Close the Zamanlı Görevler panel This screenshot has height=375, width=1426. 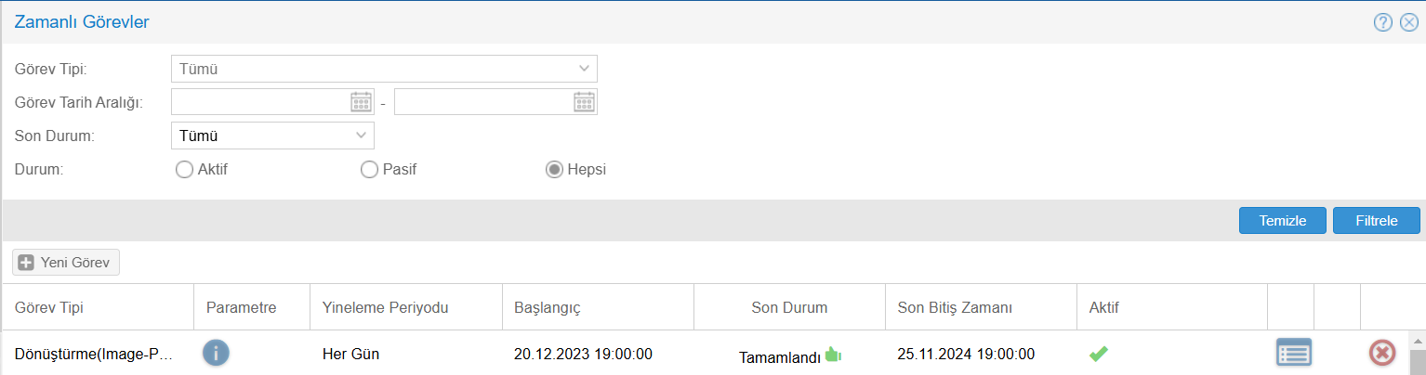point(1408,22)
